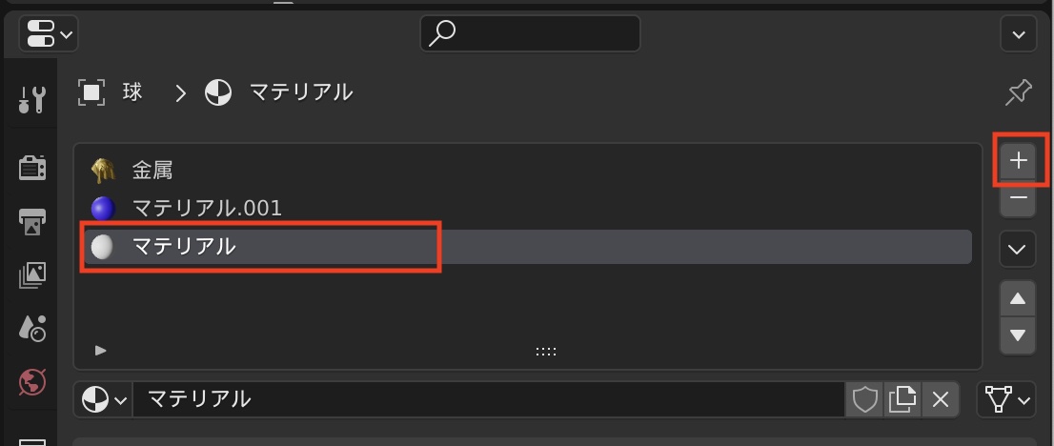Open the browse material dropdown
1054x446 pixels.
[104, 399]
